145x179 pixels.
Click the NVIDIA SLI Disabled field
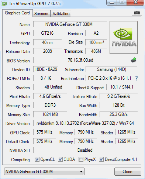pyautogui.click(x=85, y=150)
